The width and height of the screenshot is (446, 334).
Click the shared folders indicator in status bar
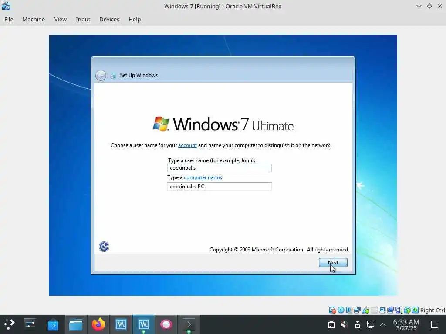[374, 310]
